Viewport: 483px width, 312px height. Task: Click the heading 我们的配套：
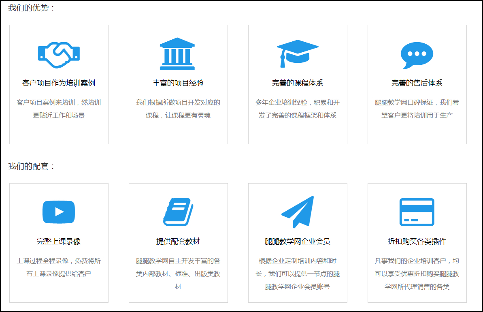(31, 167)
